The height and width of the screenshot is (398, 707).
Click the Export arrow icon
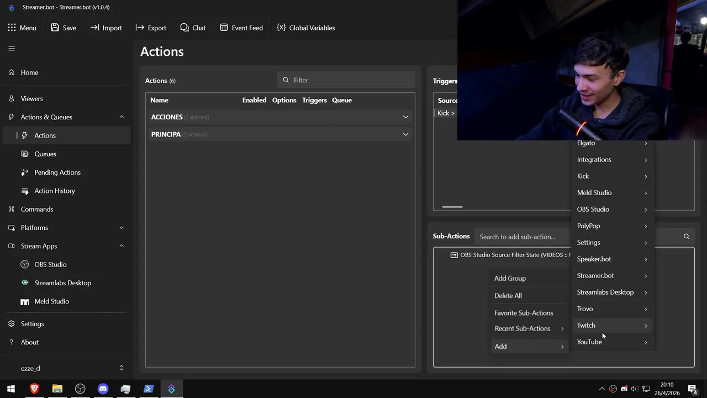(140, 27)
